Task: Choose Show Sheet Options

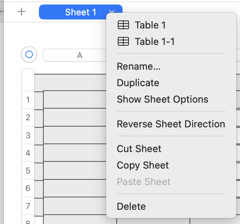Action: pyautogui.click(x=162, y=99)
